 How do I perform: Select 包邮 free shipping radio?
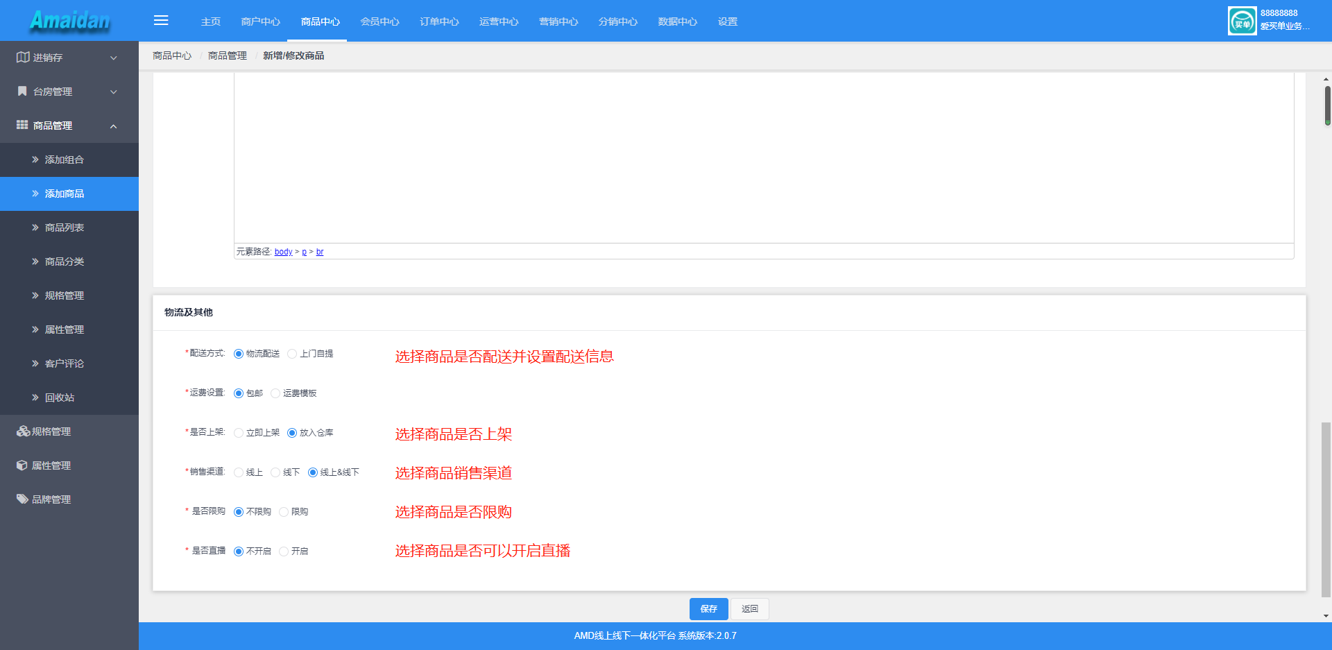(x=239, y=393)
